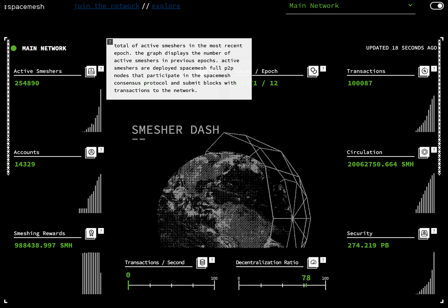Show the Transactions / Second help question mark
The height and width of the screenshot is (308, 448).
(212, 260)
